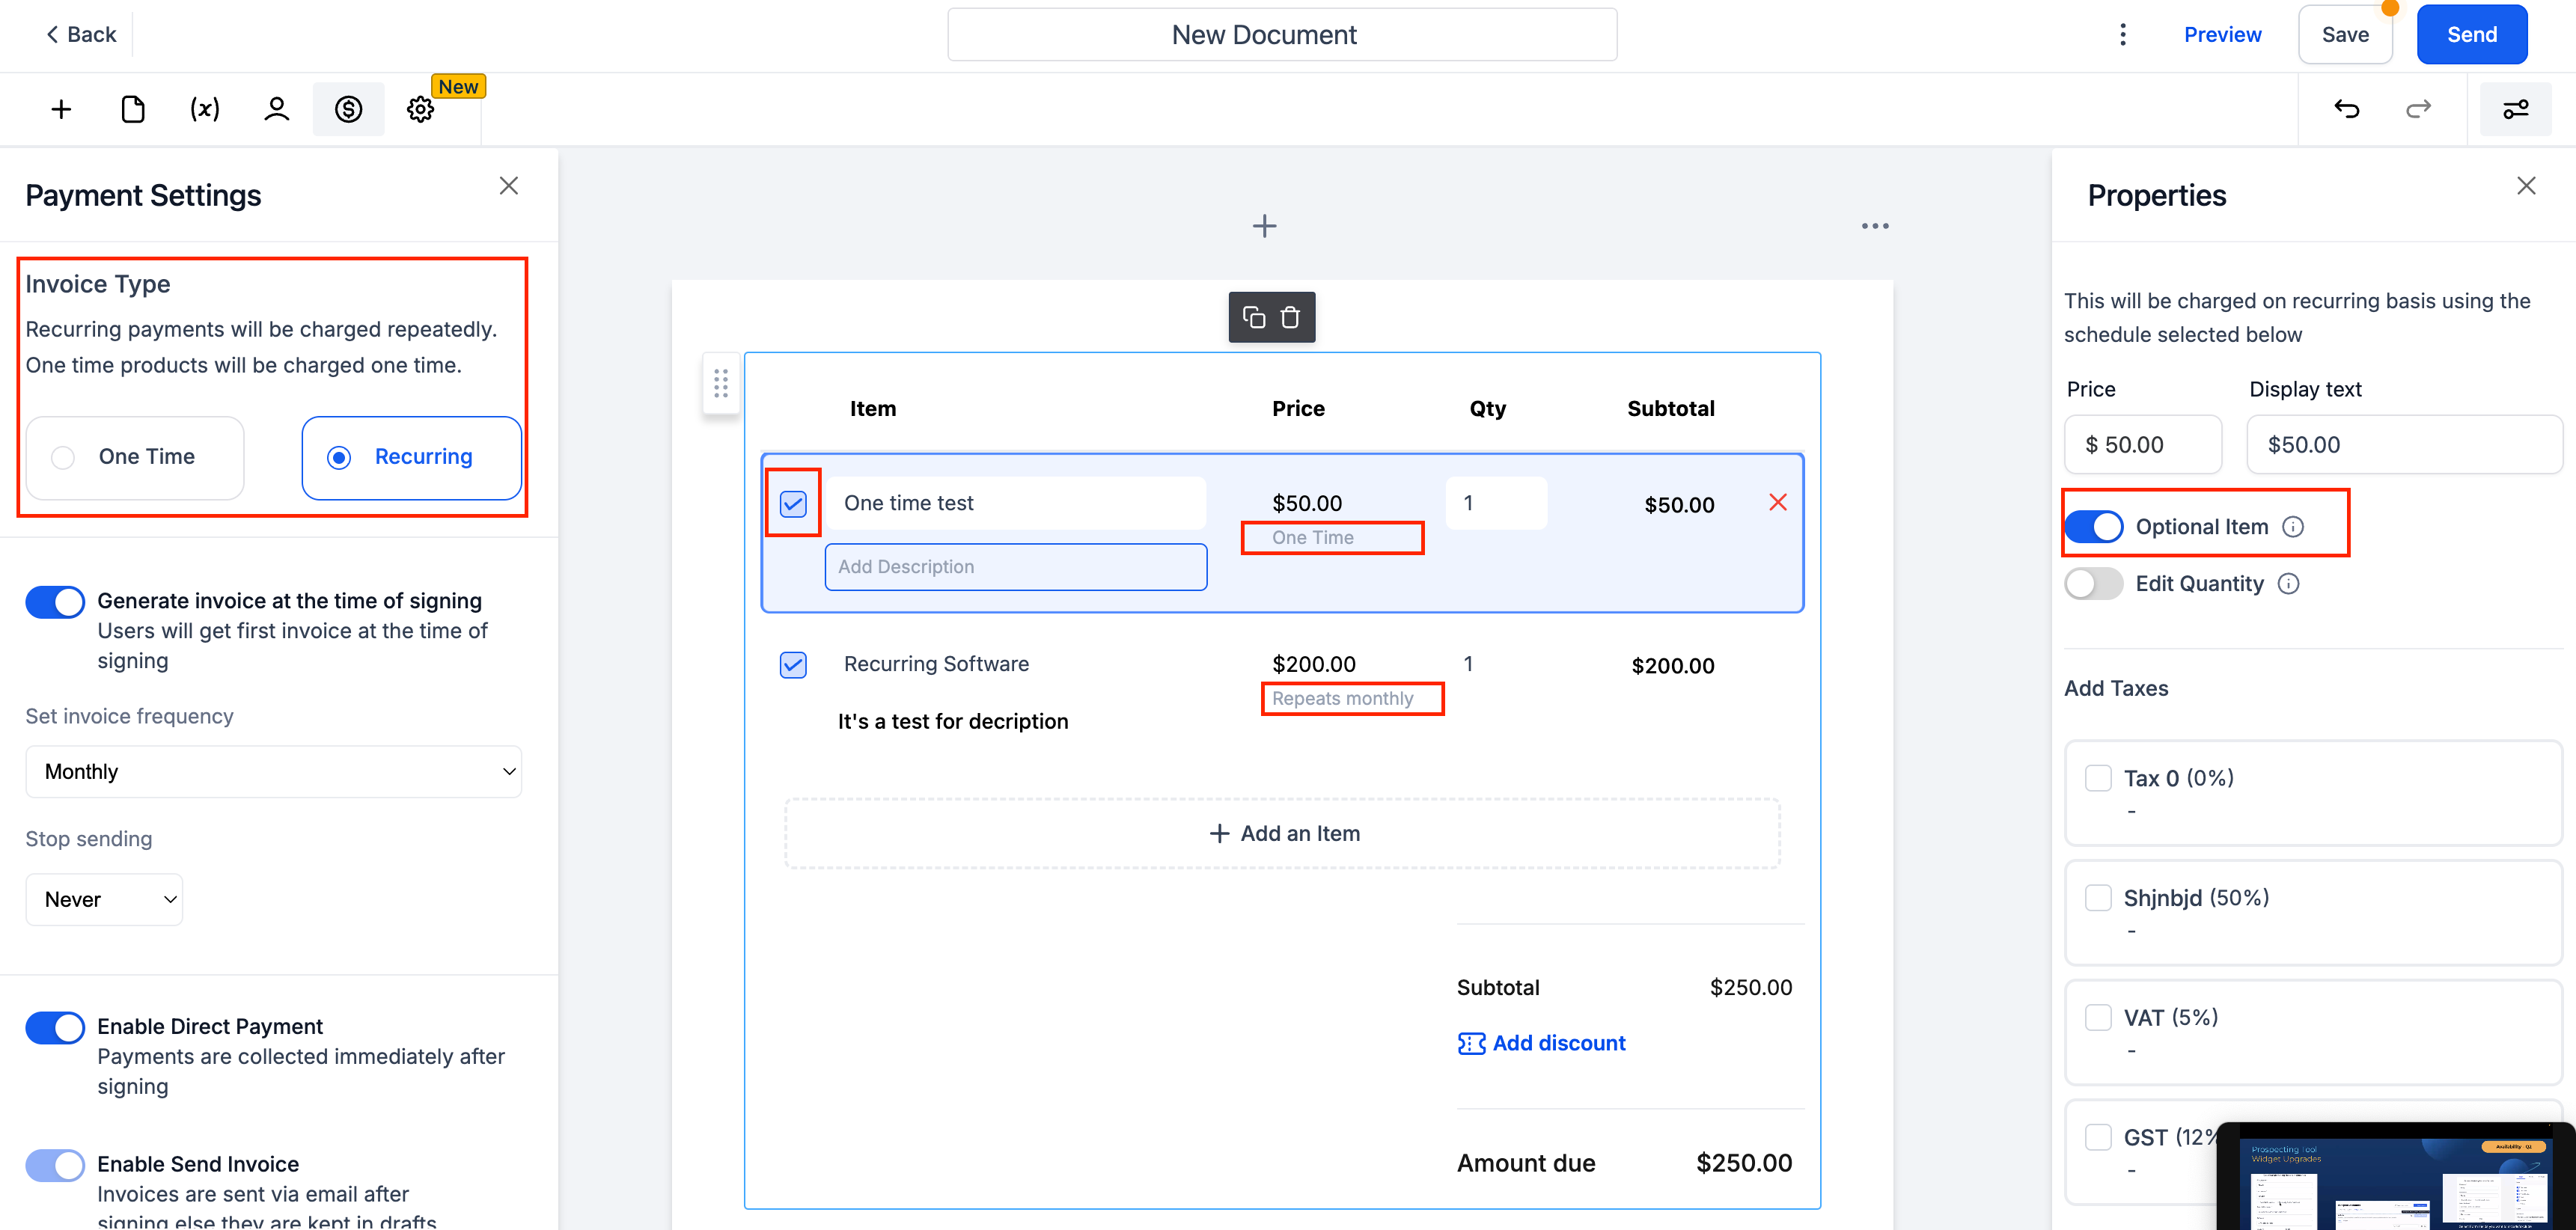Enable the Edit Quantity toggle
Viewport: 2576px width, 1230px height.
pos(2094,583)
